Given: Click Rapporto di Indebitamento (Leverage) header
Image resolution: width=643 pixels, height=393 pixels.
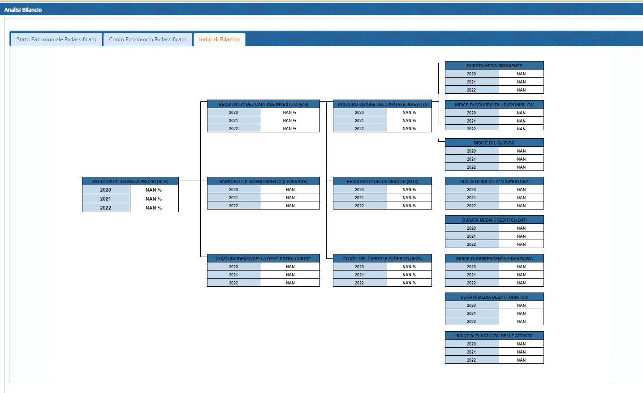Looking at the screenshot, I should coord(263,181).
